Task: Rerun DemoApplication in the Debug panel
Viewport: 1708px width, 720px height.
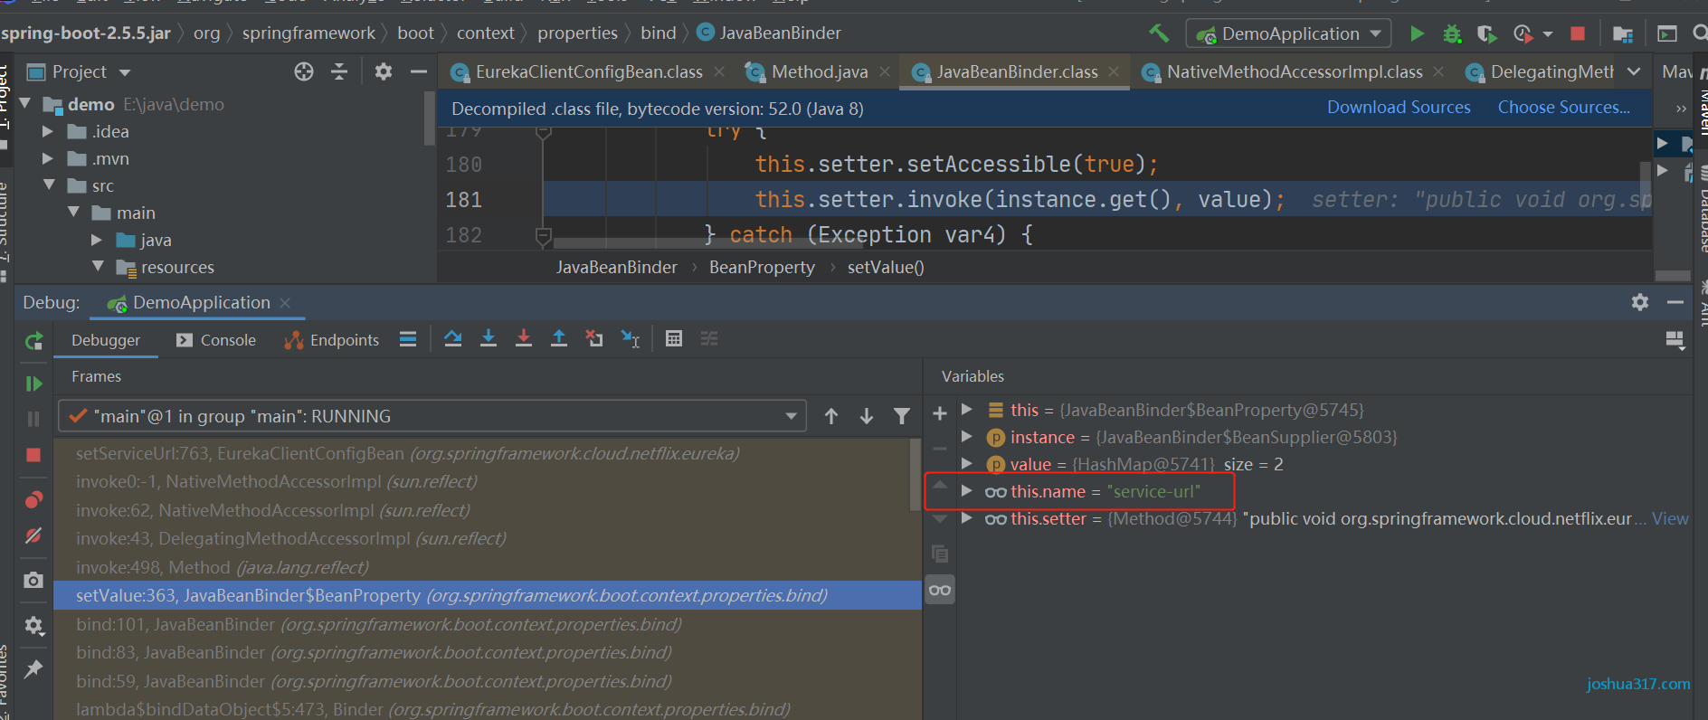Action: (33, 341)
